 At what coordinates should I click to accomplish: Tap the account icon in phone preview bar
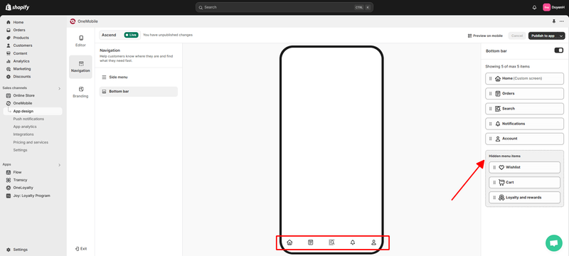tap(373, 242)
